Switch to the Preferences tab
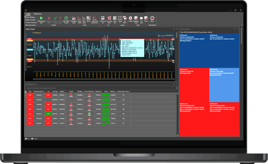Screen dimensions: 268x164 [37, 14]
